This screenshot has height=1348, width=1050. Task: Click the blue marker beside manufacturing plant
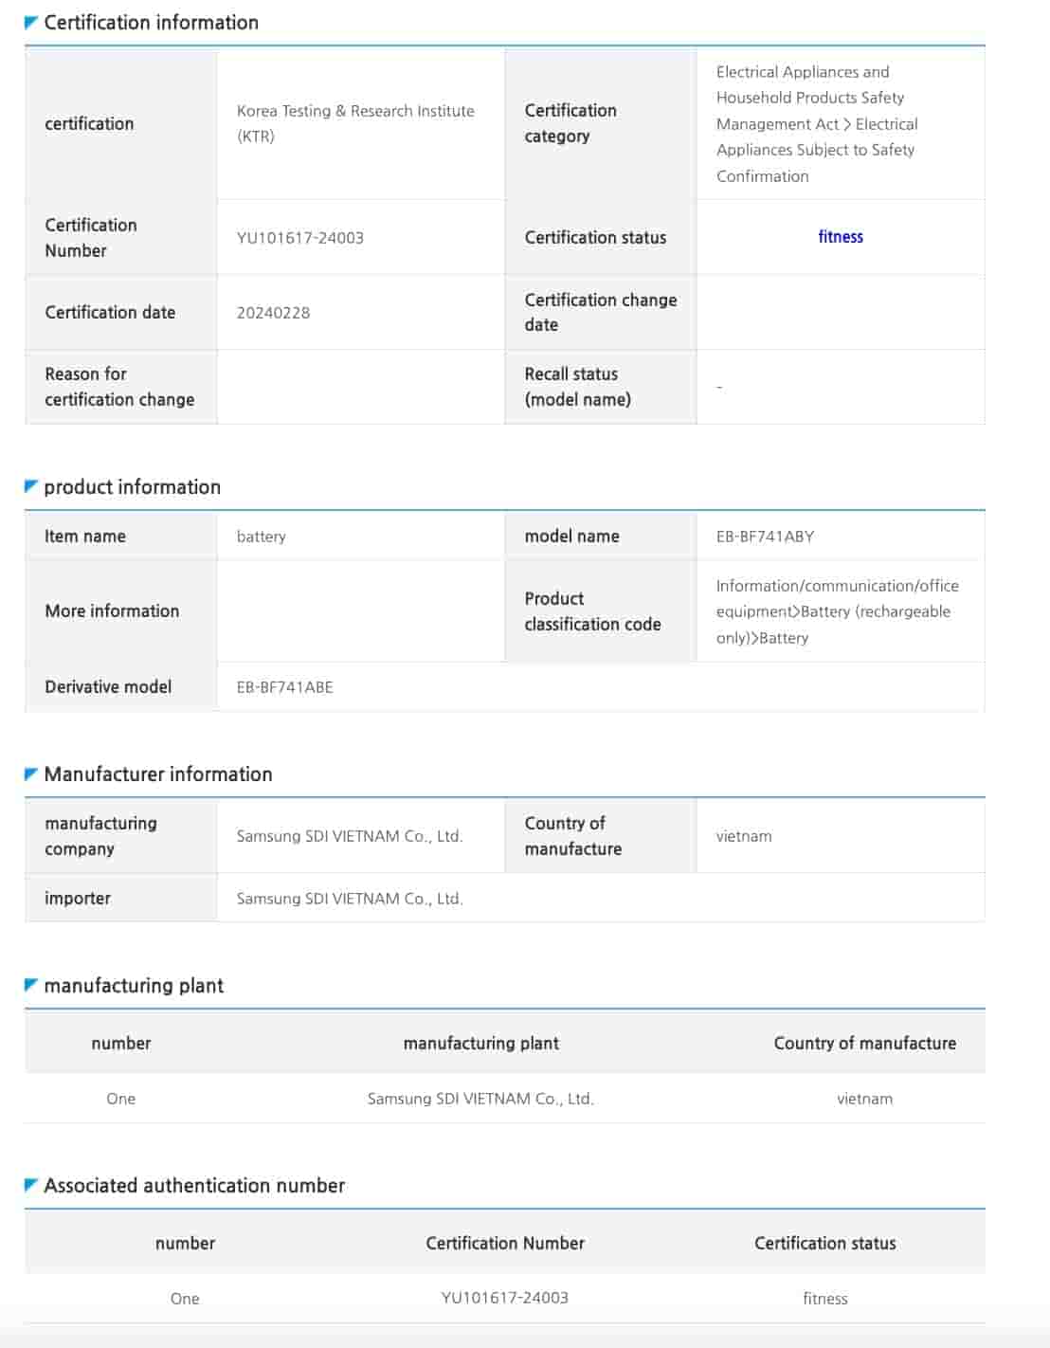click(x=30, y=985)
